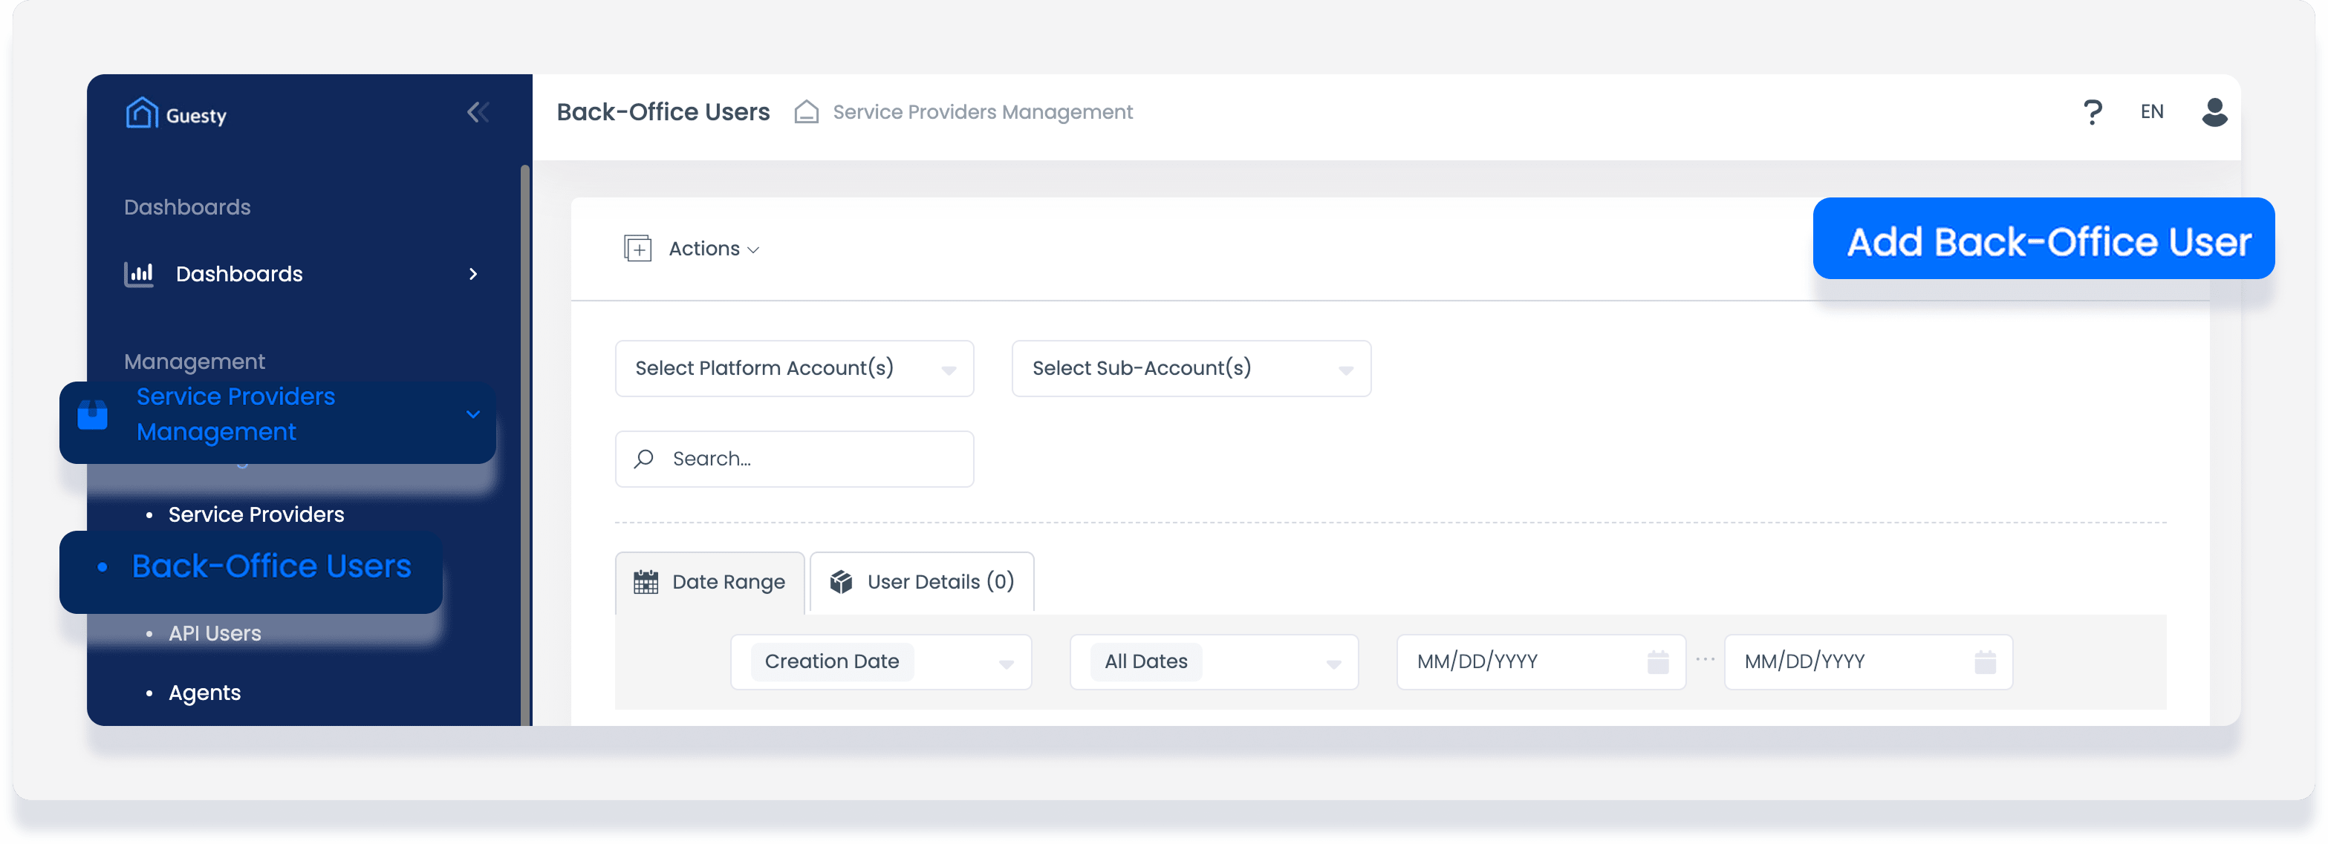Open the All Dates dropdown
The width and height of the screenshot is (2328, 844).
pyautogui.click(x=1213, y=661)
